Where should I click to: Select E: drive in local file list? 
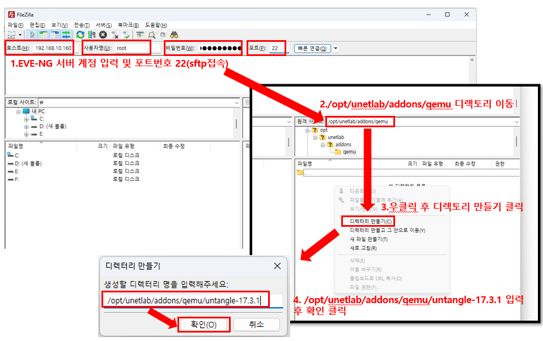coord(13,171)
